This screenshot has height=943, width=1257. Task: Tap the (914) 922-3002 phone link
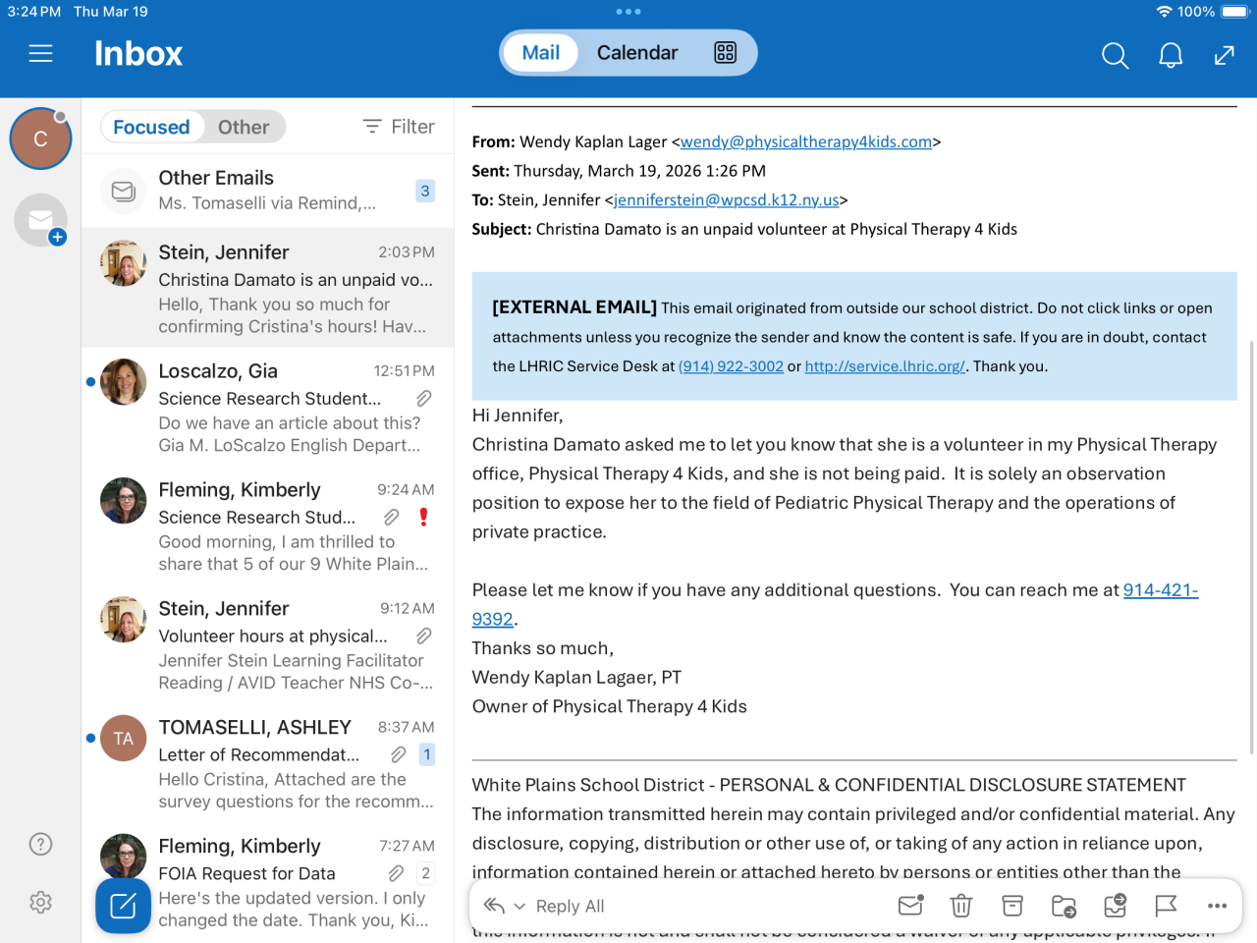[x=731, y=366]
